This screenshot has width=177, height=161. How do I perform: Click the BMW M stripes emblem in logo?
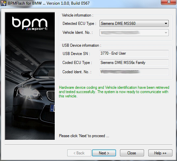[29, 29]
